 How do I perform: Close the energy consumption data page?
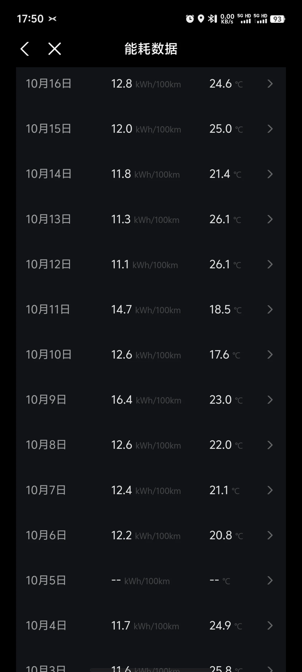[55, 49]
